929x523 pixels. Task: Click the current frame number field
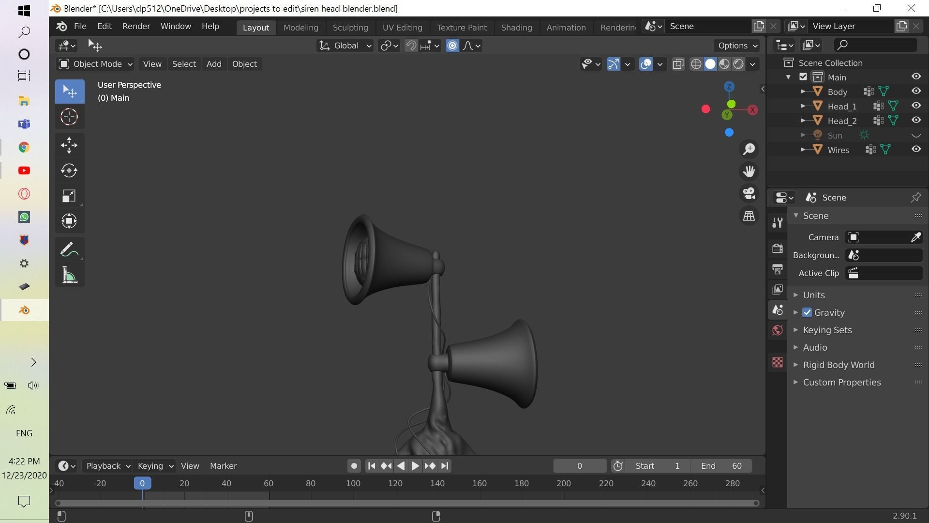tap(580, 466)
